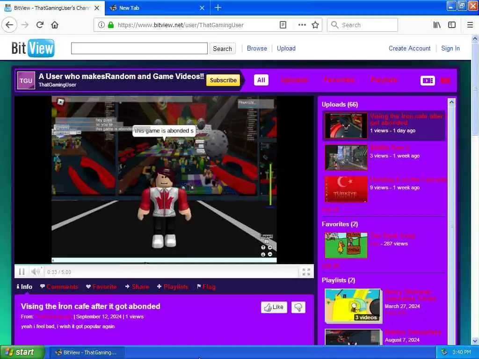Image resolution: width=479 pixels, height=359 pixels.
Task: Click see all link under Uploads
Action: click(331, 209)
